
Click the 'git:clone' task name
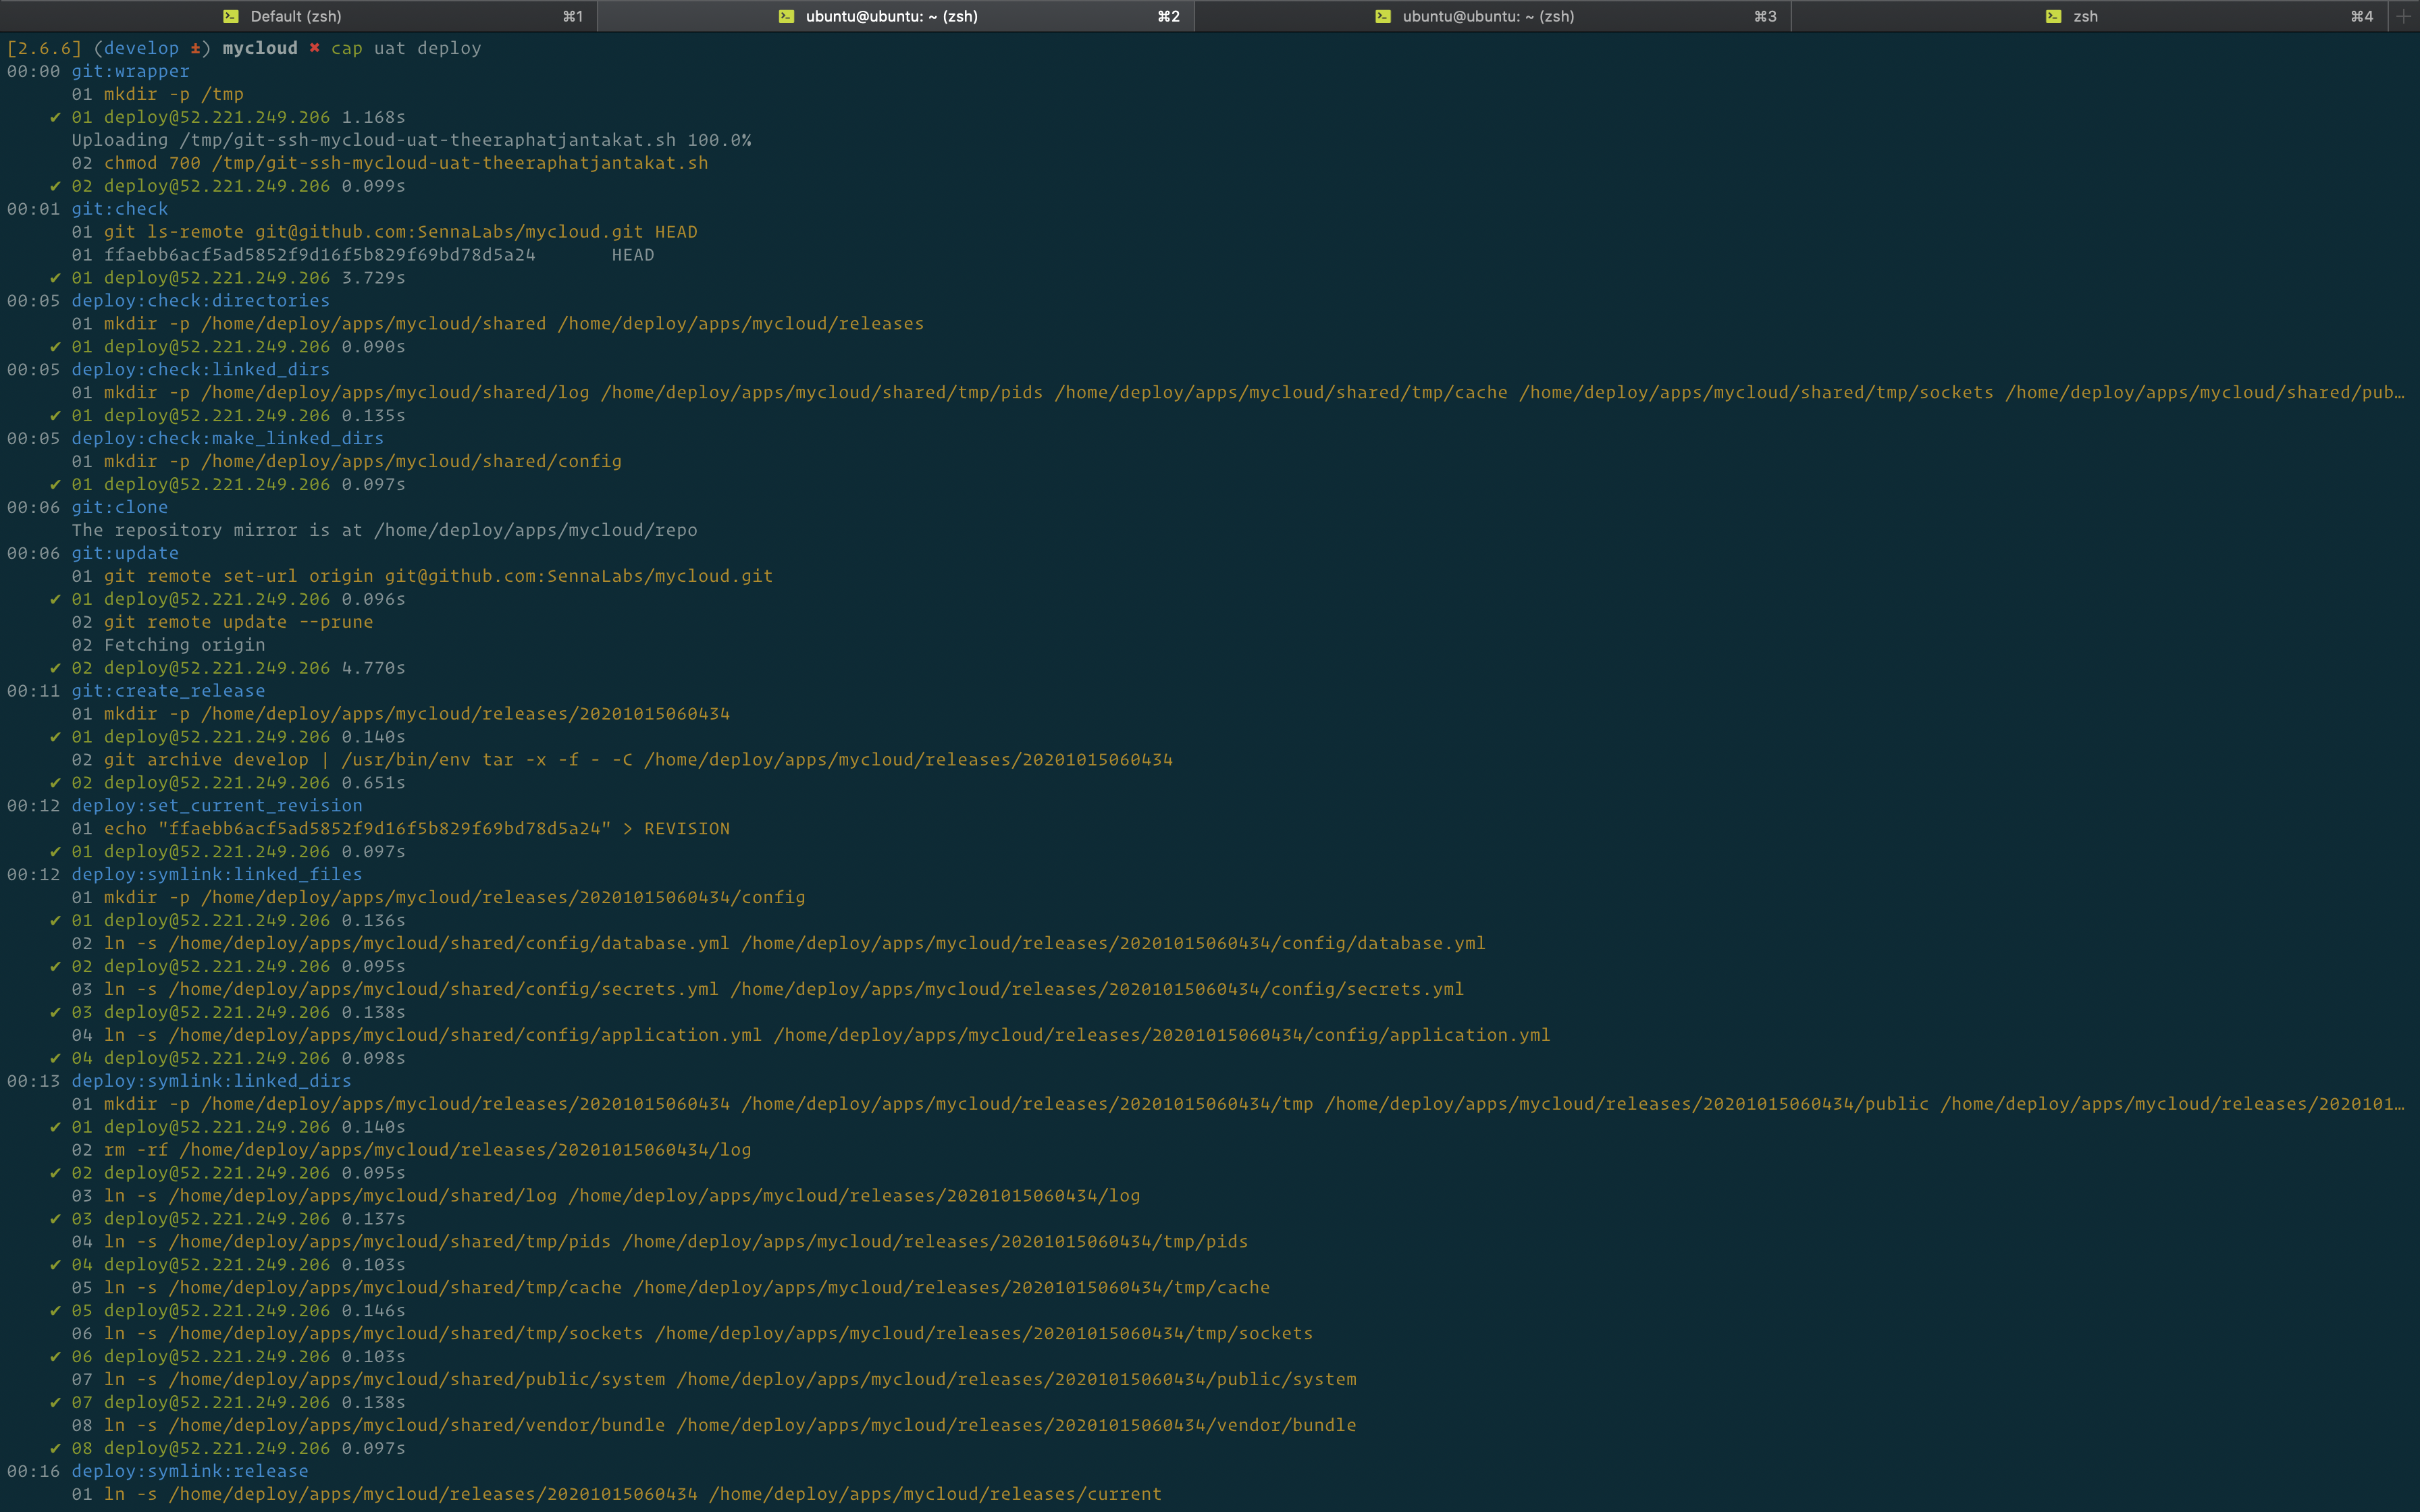click(120, 508)
